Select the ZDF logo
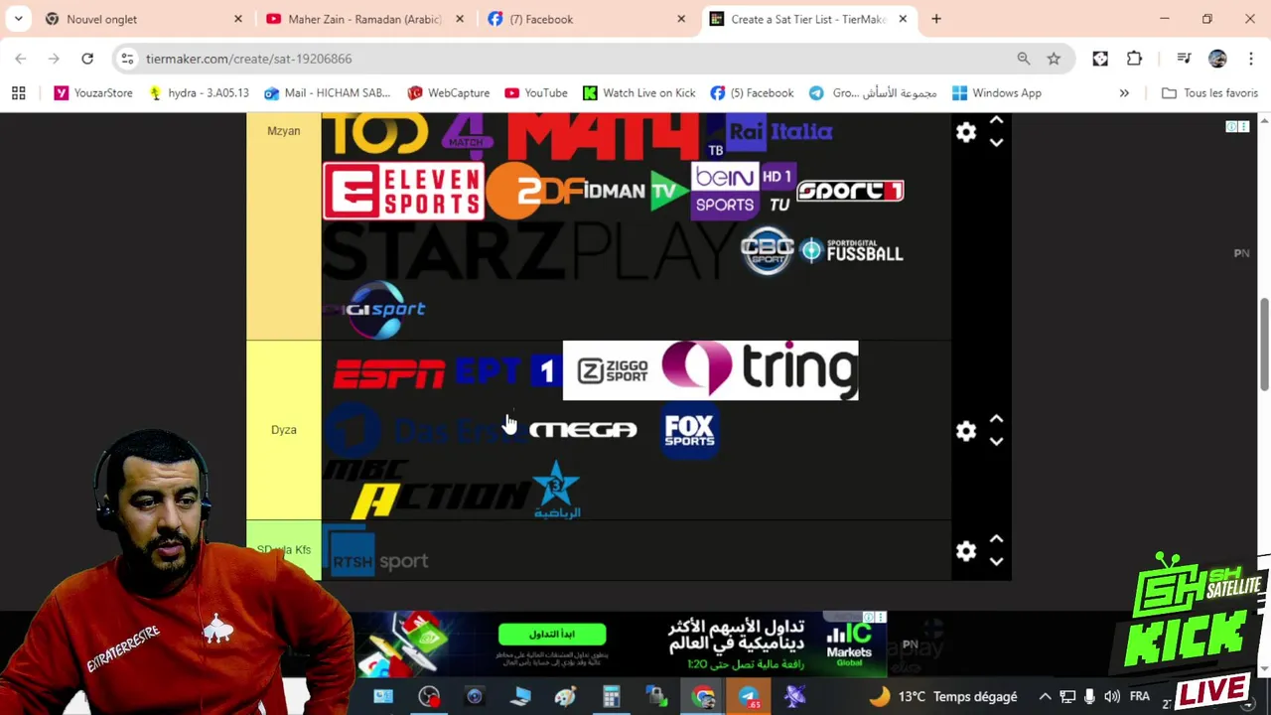Viewport: 1271px width, 715px height. coord(534,191)
